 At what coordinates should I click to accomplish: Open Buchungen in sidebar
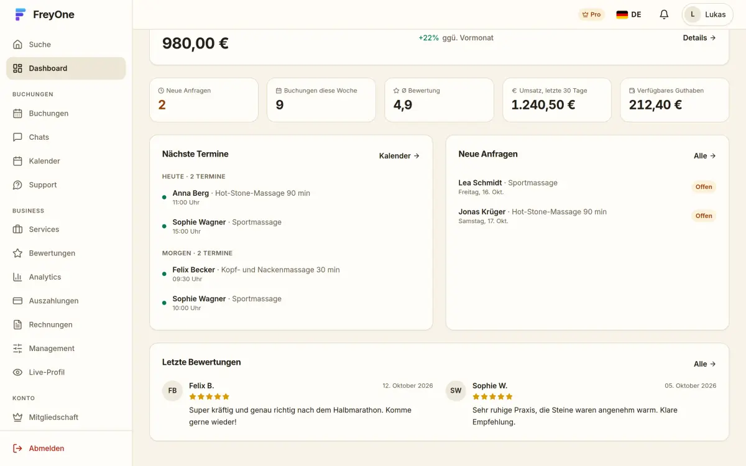pos(66,114)
